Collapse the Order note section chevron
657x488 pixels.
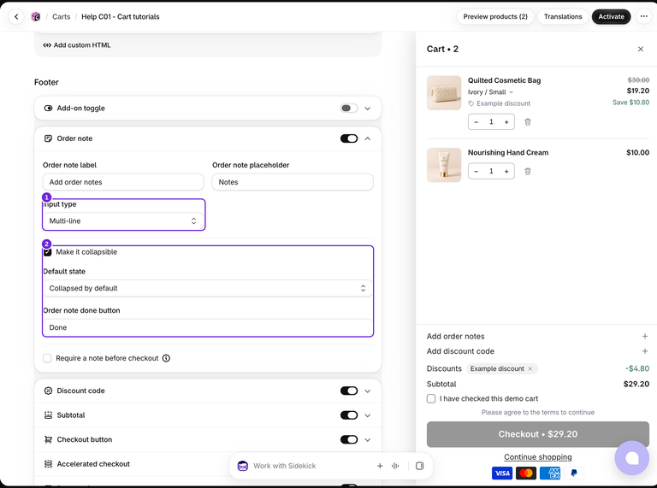pos(368,138)
